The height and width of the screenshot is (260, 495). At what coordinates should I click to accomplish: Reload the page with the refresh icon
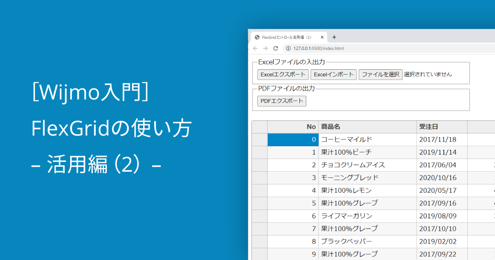[x=276, y=48]
